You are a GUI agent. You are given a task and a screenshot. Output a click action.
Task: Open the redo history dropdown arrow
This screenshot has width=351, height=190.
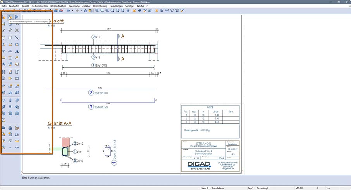coord(81,11)
